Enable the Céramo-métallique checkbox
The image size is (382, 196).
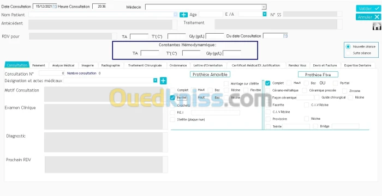coord(268,90)
